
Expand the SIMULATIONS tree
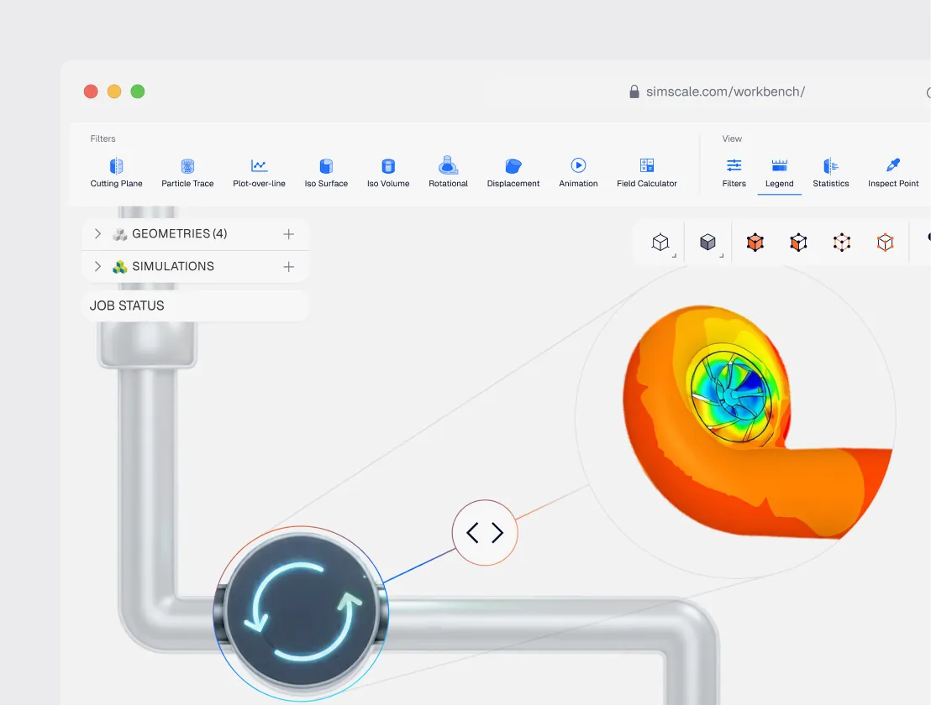coord(98,266)
